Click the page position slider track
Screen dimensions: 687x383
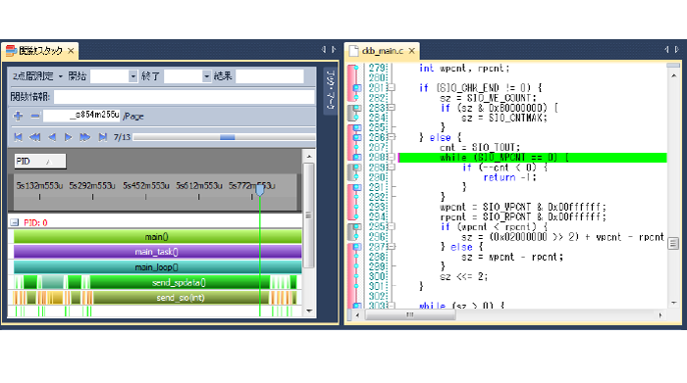point(224,137)
